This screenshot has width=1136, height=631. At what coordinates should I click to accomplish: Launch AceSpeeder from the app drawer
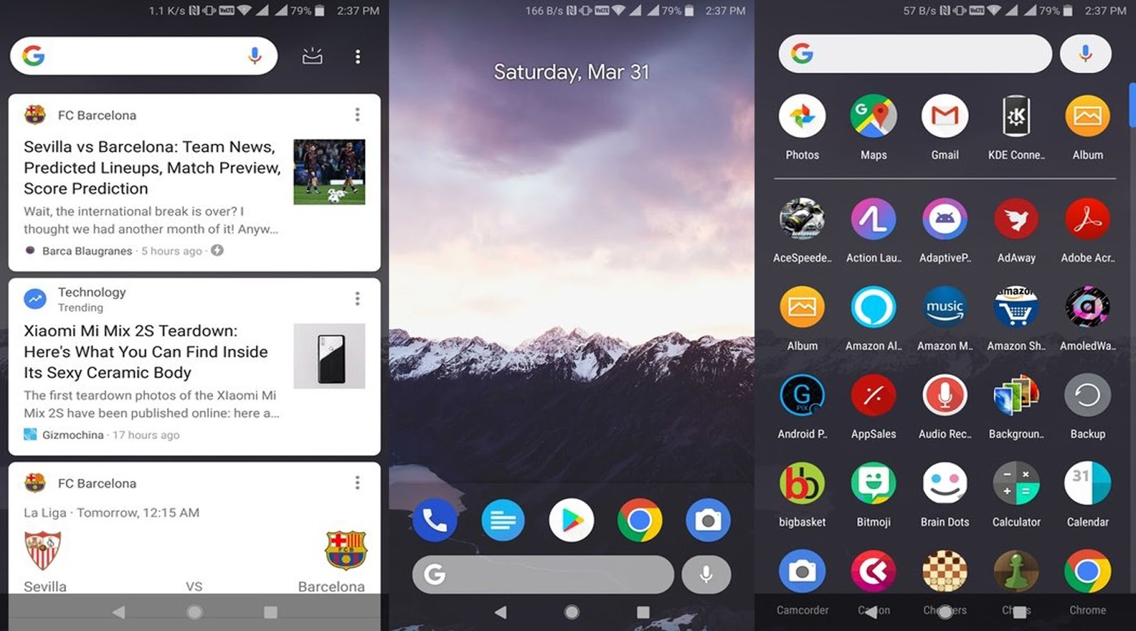(802, 230)
